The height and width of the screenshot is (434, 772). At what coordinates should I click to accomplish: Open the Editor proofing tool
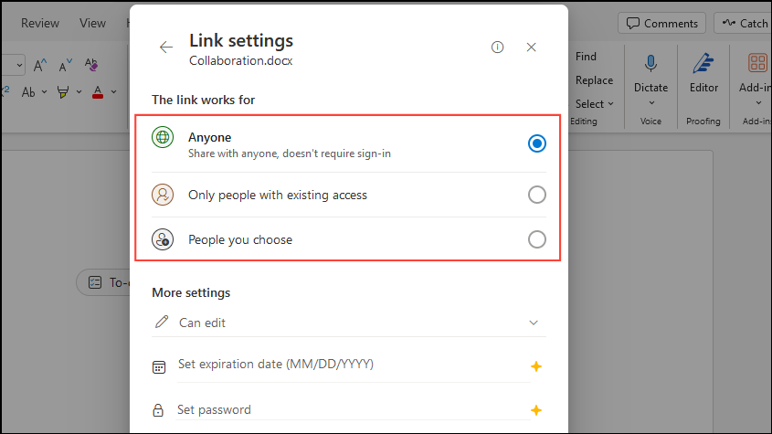point(703,63)
